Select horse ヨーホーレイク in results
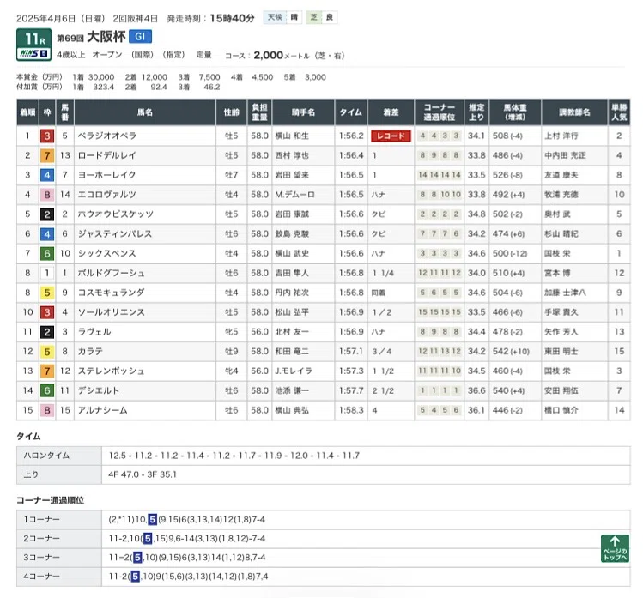Image resolution: width=643 pixels, height=598 pixels. tap(107, 175)
